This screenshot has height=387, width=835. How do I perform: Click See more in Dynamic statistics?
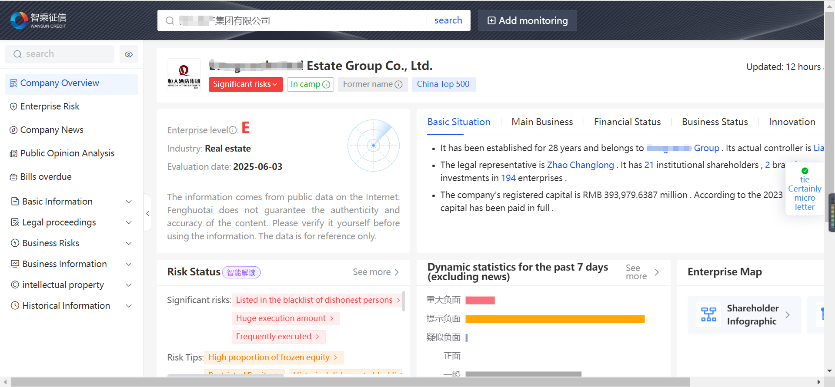642,272
